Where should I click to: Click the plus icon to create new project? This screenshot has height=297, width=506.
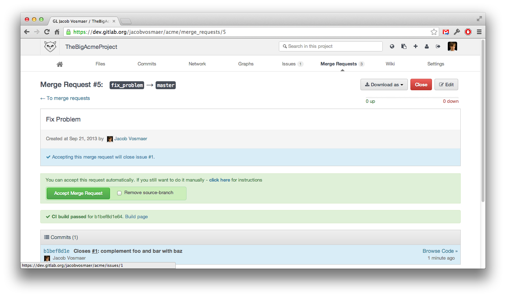tap(415, 46)
